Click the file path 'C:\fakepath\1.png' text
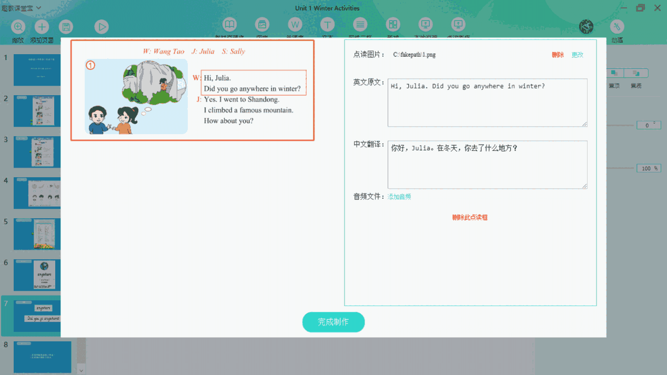This screenshot has height=375, width=667. (415, 55)
